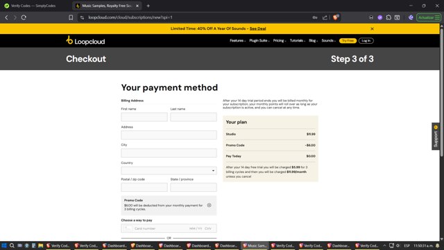444x250 pixels.
Task: Click the MM / YY expiry field
Action: (196, 228)
